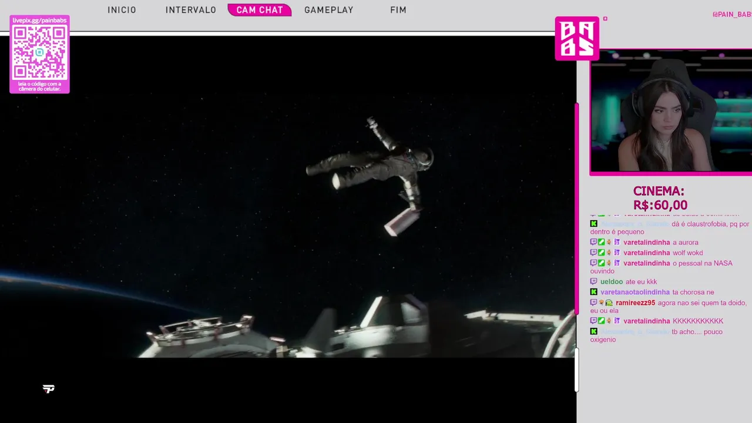Click the purple subscriber badge on 'wolf wokd' row
This screenshot has width=752, height=423.
click(x=617, y=253)
